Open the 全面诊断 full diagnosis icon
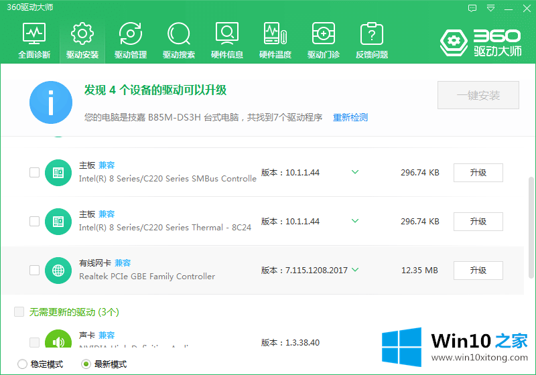 click(34, 33)
